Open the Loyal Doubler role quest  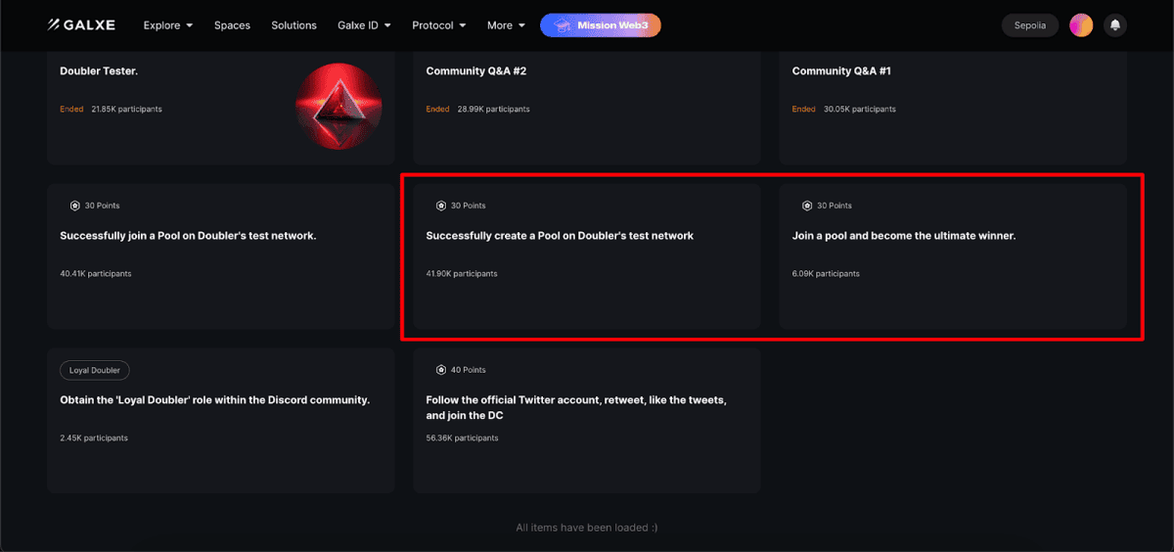(x=221, y=420)
